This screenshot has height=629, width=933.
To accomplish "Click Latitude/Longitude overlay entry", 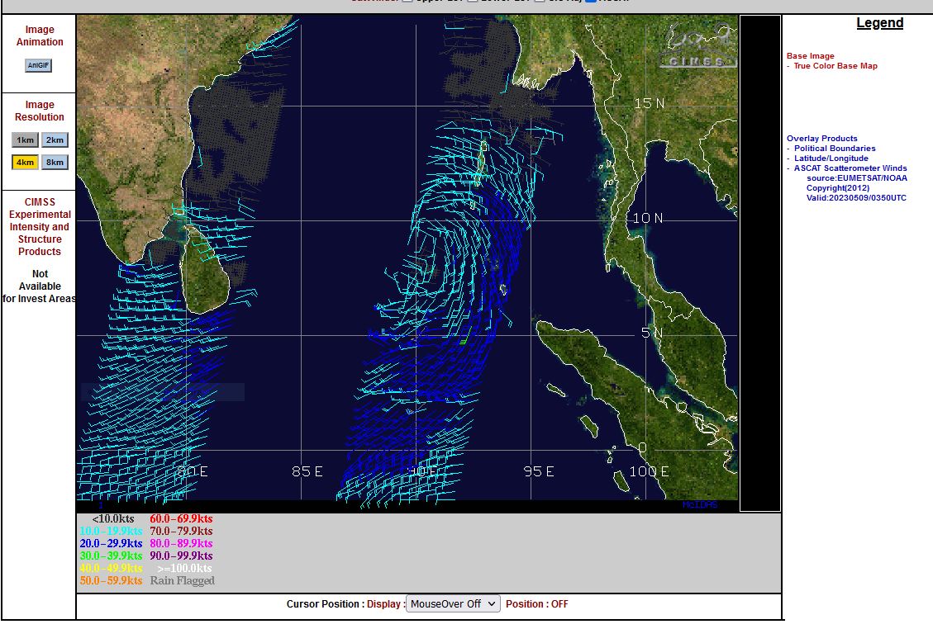I will (831, 158).
